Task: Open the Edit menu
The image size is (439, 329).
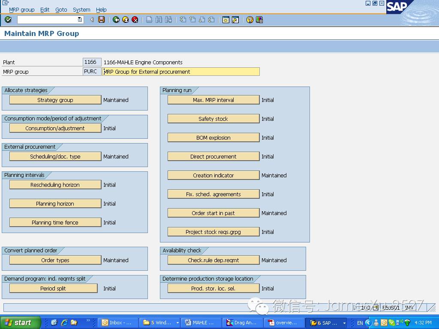Action: coord(45,10)
